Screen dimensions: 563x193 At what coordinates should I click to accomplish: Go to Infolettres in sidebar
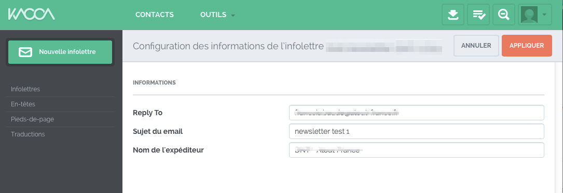point(25,89)
